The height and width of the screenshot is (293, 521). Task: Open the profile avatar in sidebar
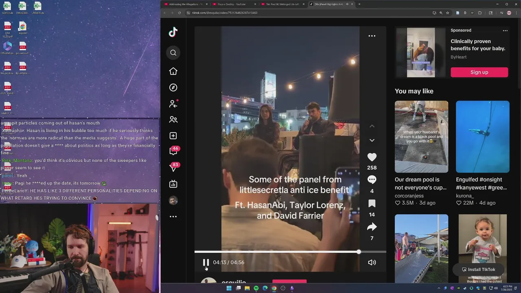point(173,201)
